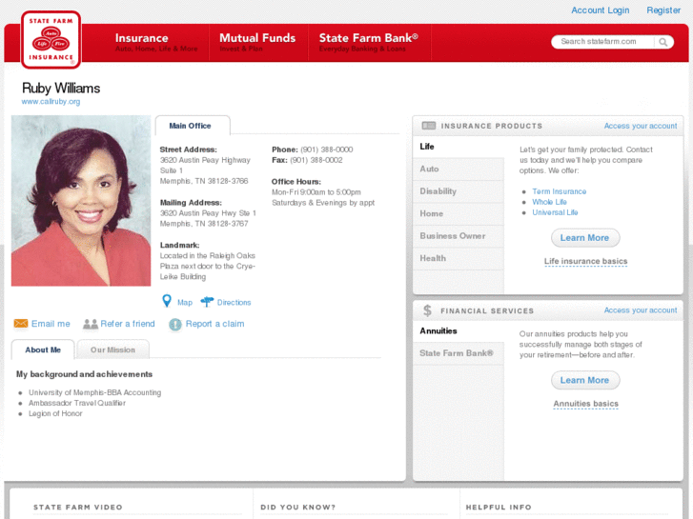Select the Main Office tab
693x519 pixels.
click(193, 126)
